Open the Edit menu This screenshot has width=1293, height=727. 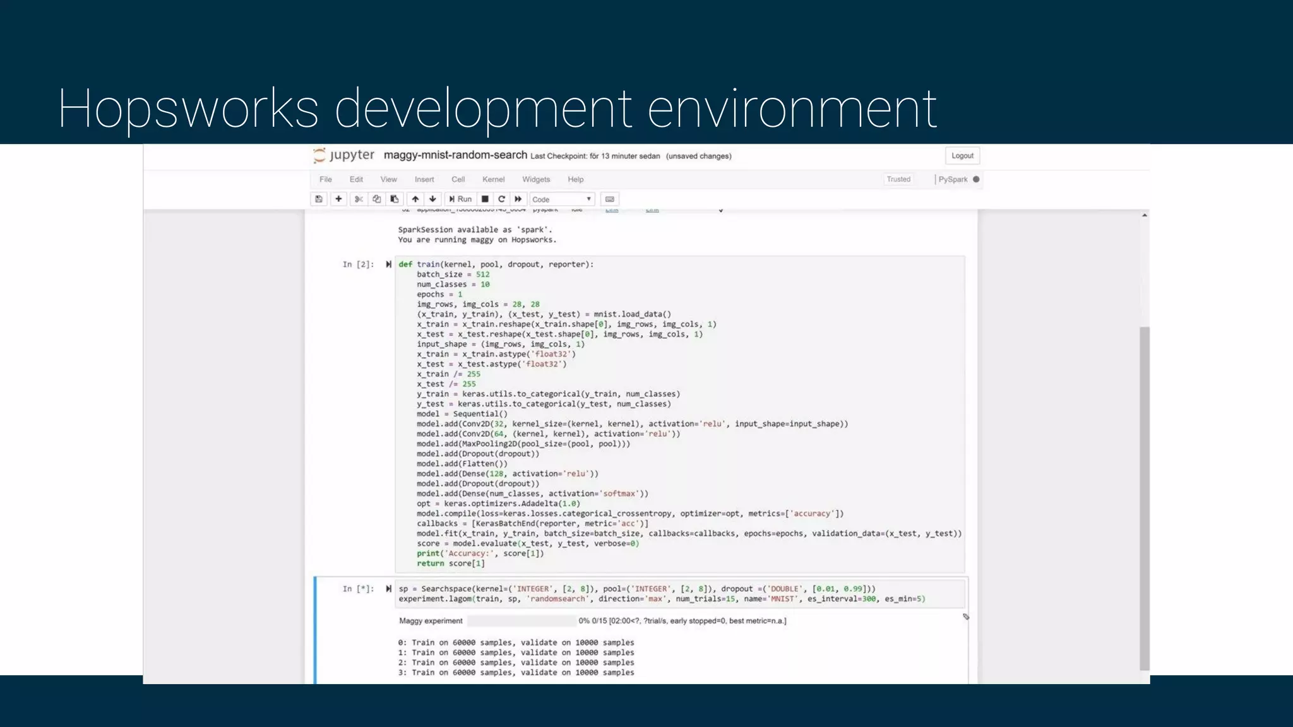pos(356,179)
